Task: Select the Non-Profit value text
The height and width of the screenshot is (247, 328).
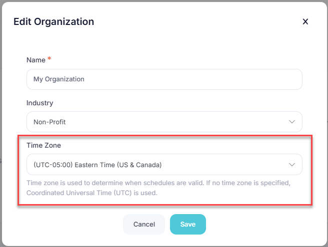Action: (x=50, y=122)
